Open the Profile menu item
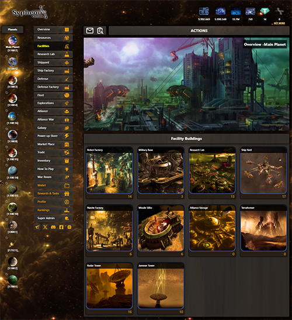Viewport: 292px width, 320px height. point(53,202)
